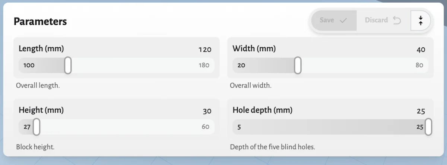This screenshot has height=165, width=447.
Task: Click the Length value 120
Action: (205, 50)
